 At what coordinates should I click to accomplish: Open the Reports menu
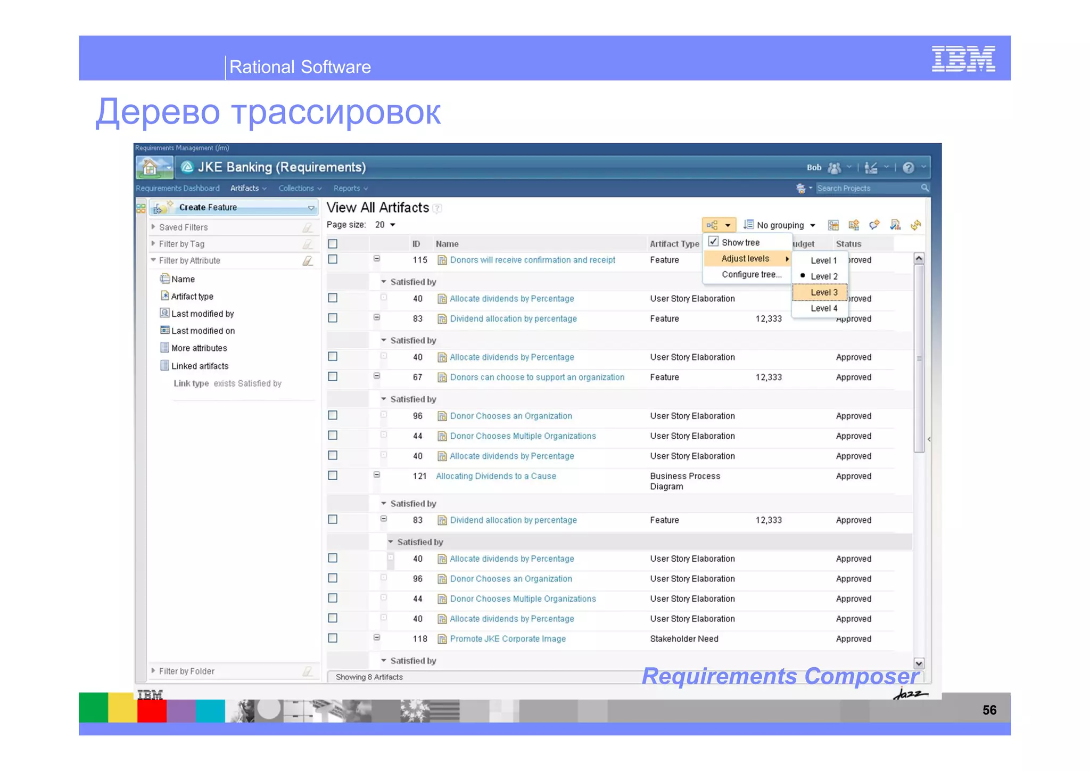click(x=351, y=188)
